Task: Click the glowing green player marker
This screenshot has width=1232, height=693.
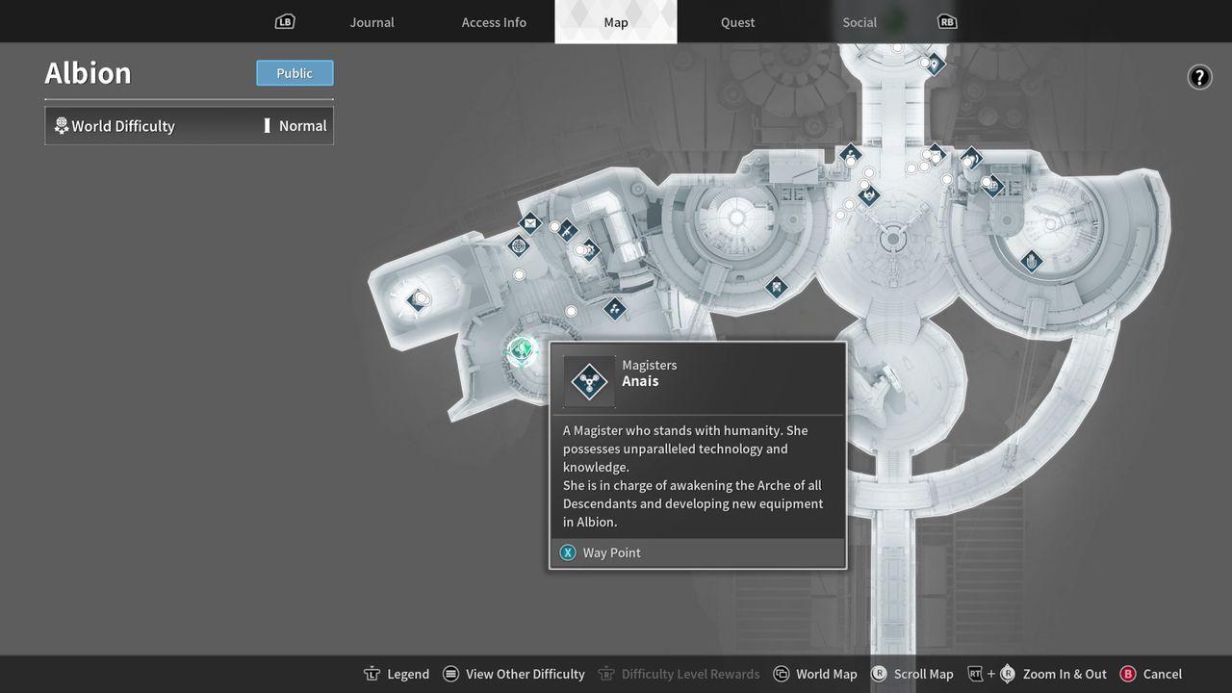Action: (x=521, y=349)
